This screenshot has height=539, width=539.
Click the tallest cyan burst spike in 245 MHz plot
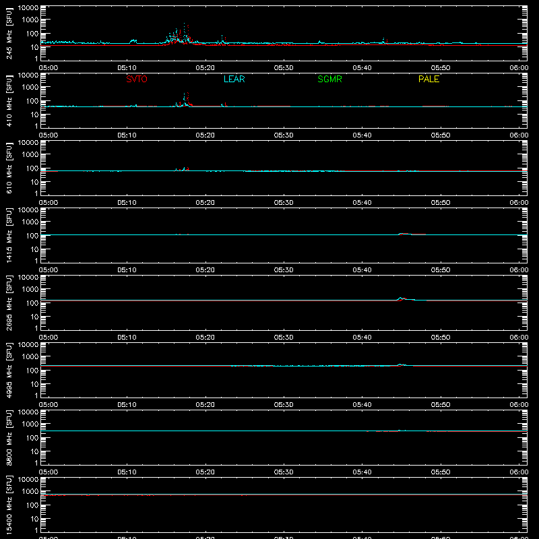pyautogui.click(x=184, y=31)
